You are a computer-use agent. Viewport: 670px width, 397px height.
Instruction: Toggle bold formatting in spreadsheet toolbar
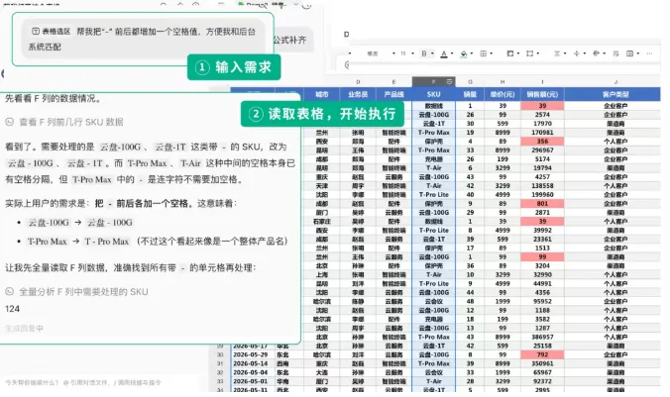pos(424,53)
